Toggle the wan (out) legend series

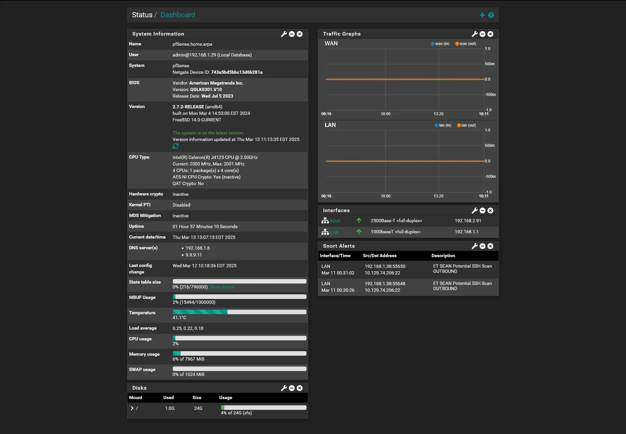tap(466, 44)
